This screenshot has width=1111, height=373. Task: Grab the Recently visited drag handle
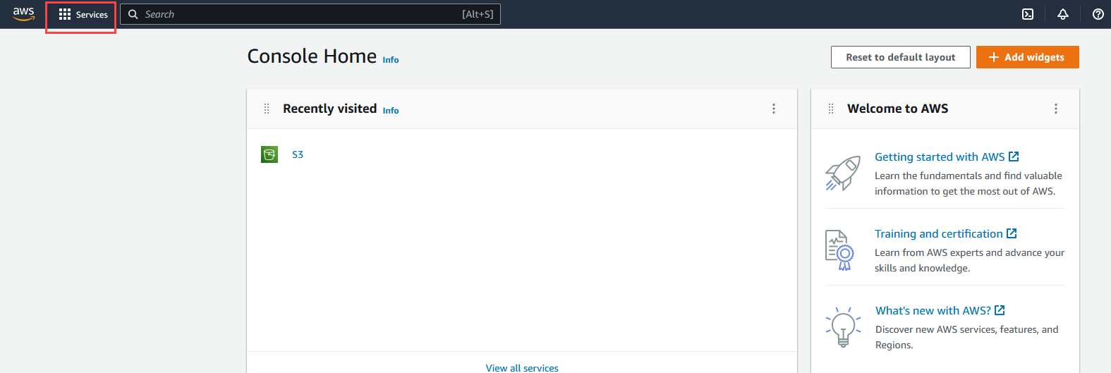(267, 109)
